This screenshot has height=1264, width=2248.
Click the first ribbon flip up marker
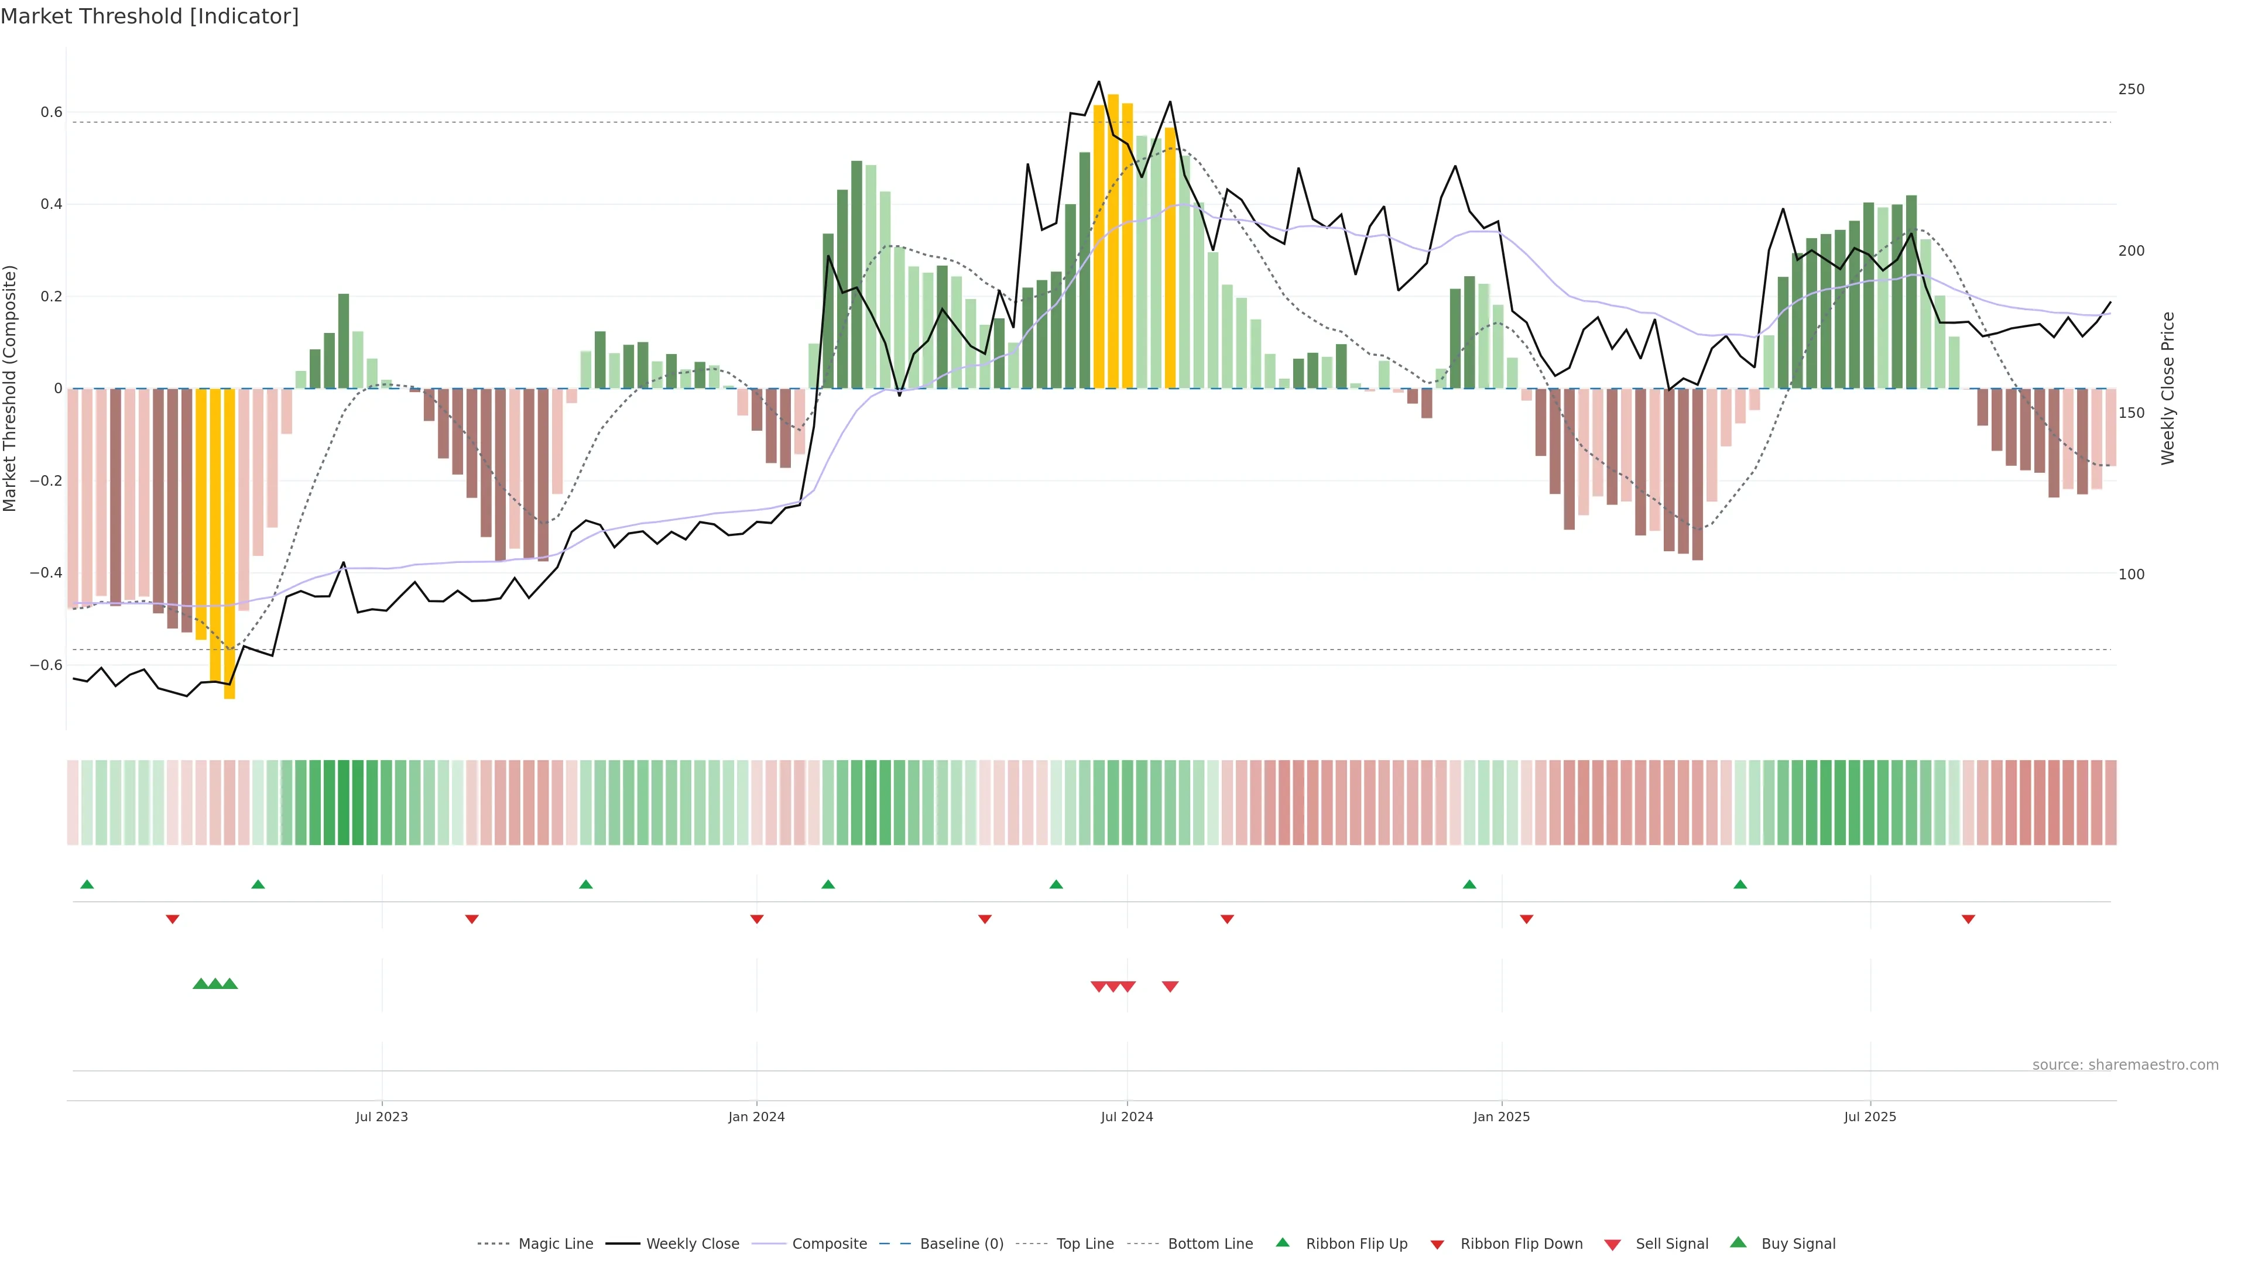click(x=87, y=885)
